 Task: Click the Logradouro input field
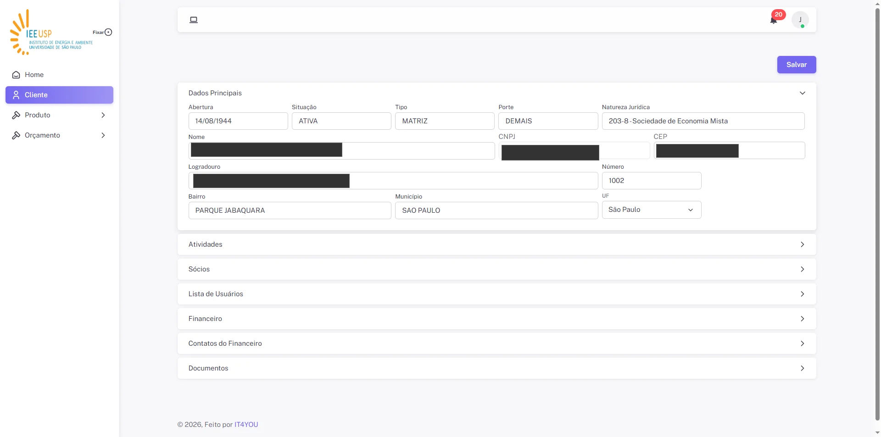point(393,181)
